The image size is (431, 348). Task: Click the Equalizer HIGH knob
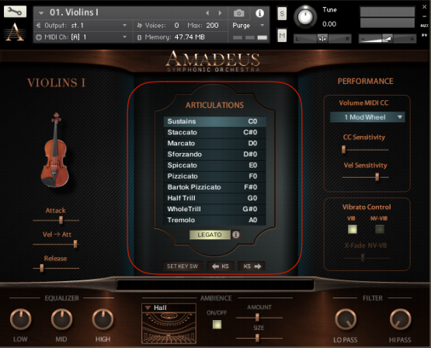(103, 319)
